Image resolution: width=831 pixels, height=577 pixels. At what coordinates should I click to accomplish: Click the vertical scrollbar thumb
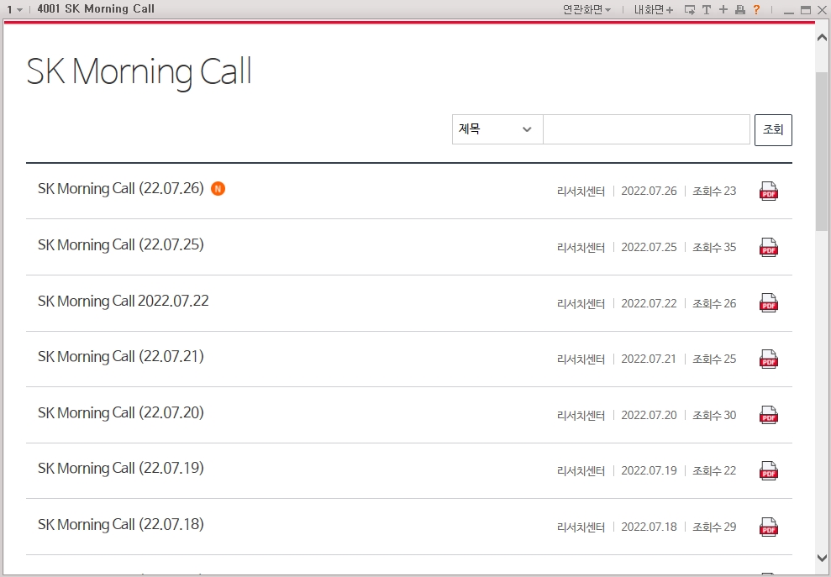click(x=822, y=151)
